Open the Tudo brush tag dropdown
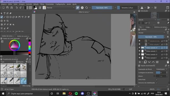This screenshot has height=96, width=170. pos(8,62)
